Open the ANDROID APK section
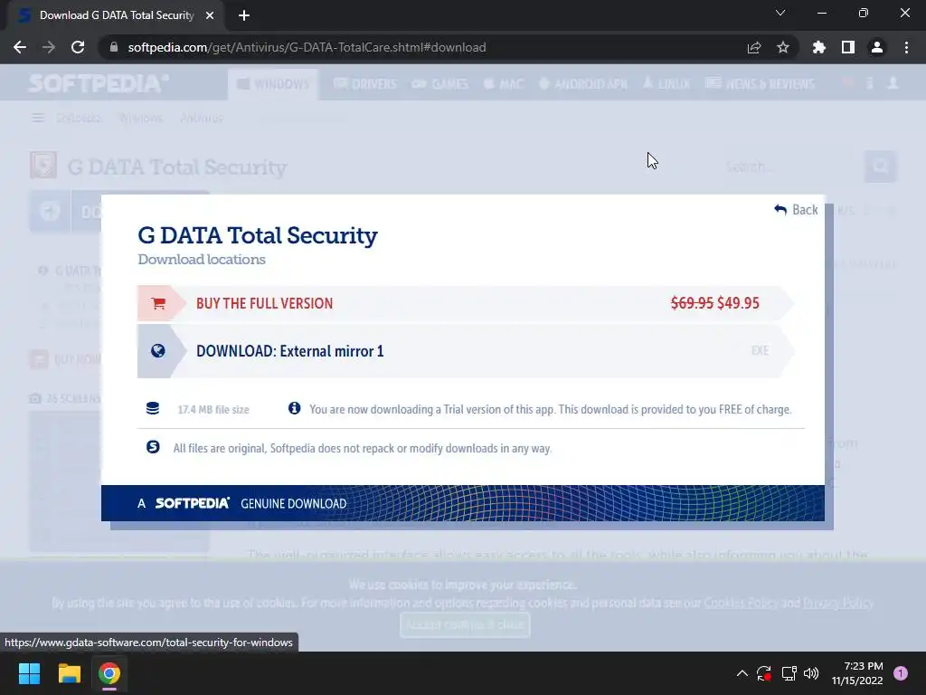The image size is (926, 695). (x=583, y=84)
